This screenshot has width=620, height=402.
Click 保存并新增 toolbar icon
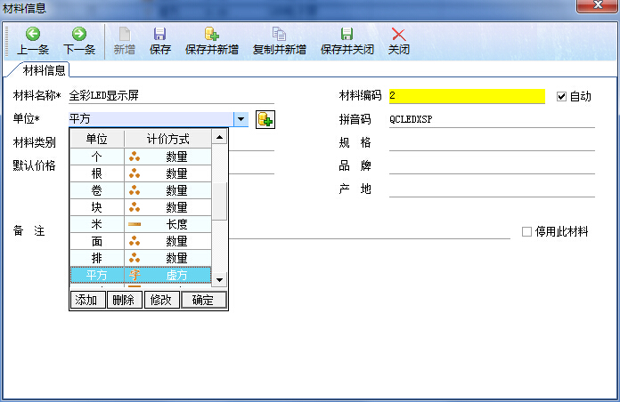pos(211,34)
